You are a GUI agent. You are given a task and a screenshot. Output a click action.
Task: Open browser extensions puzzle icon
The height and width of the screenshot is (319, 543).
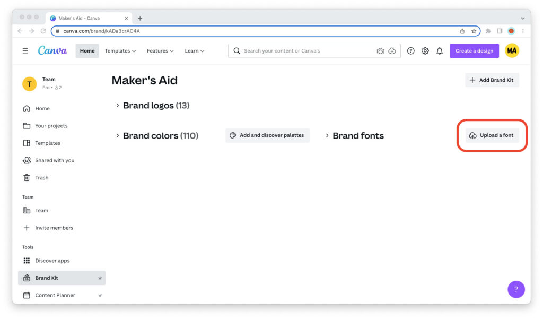click(x=488, y=31)
